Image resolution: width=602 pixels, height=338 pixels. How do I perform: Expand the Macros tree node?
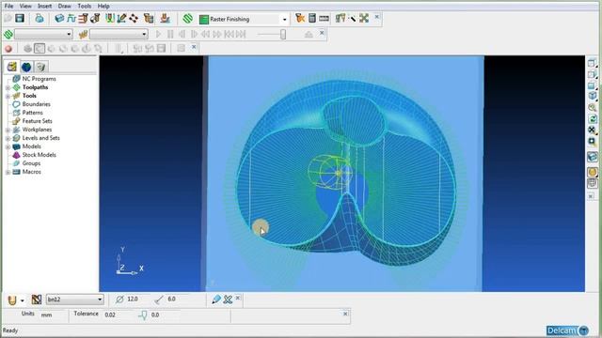pos(8,172)
